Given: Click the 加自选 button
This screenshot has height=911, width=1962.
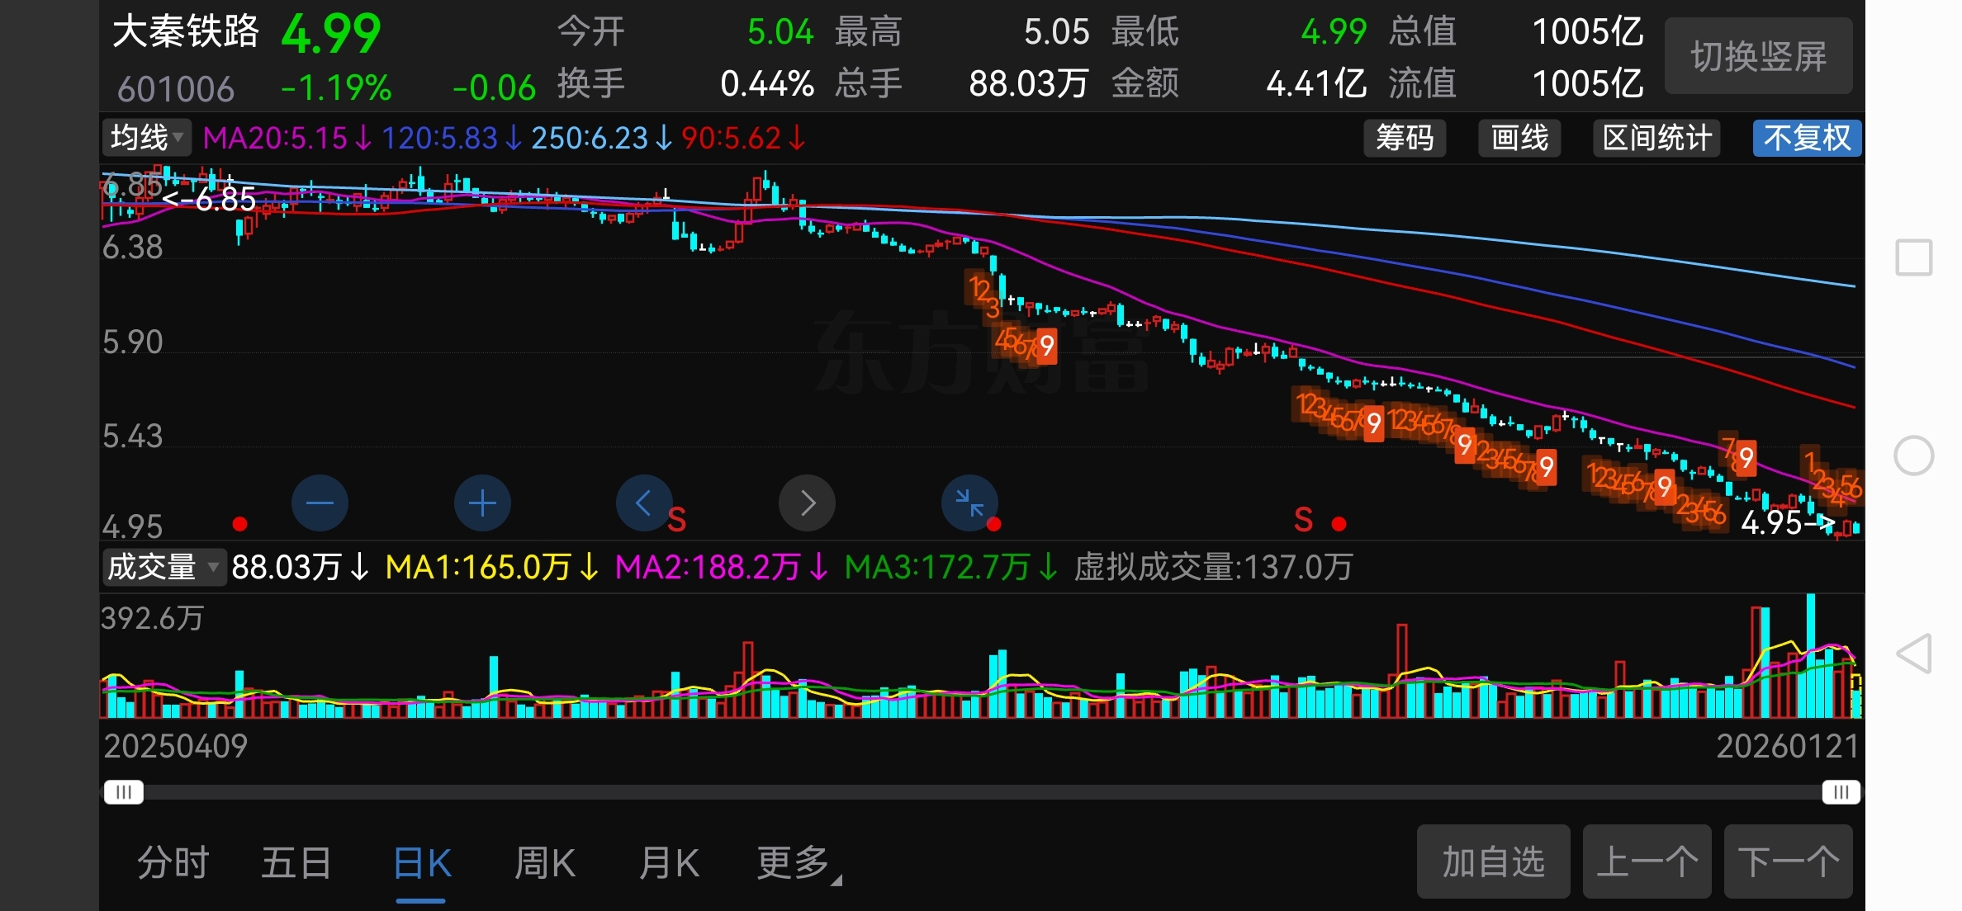Looking at the screenshot, I should click(x=1493, y=862).
